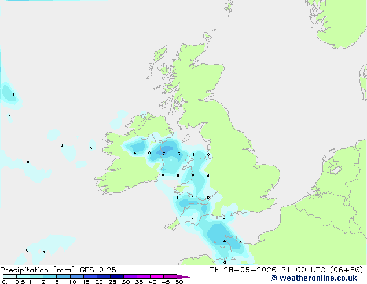367x284 pixels.
Task: Click the legend label 0.1
Action: pos(6,282)
